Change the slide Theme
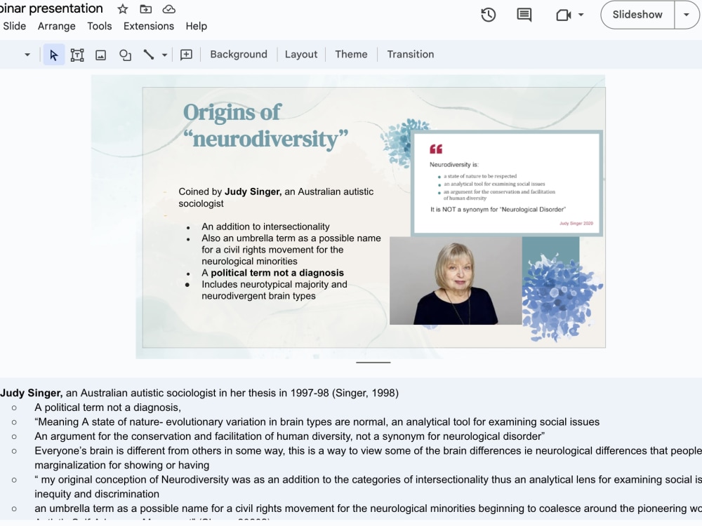Viewport: 702px width, 526px height. [351, 54]
